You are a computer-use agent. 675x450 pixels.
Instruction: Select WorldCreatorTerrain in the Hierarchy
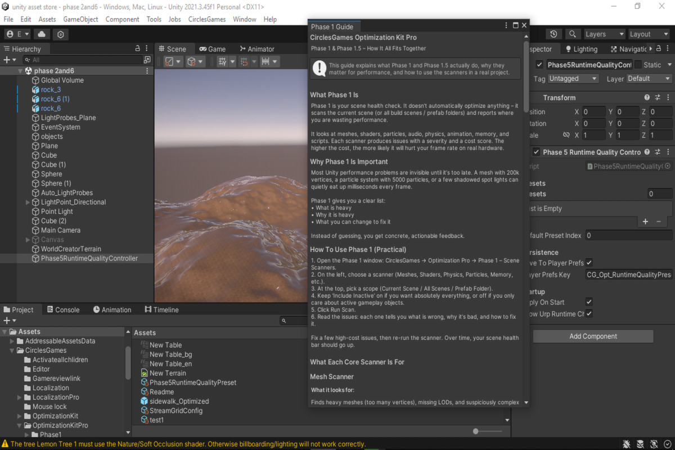point(71,249)
